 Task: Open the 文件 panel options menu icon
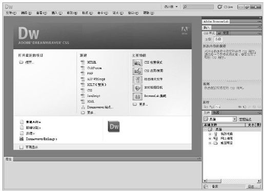(x=259, y=113)
